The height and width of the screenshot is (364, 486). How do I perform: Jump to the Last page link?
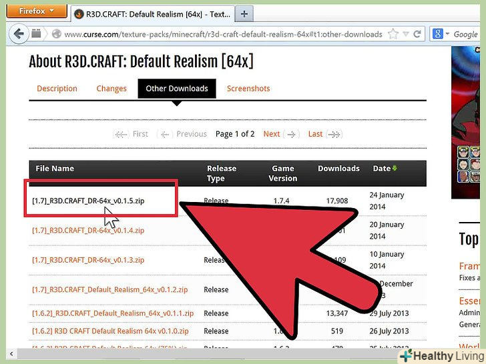pyautogui.click(x=315, y=134)
